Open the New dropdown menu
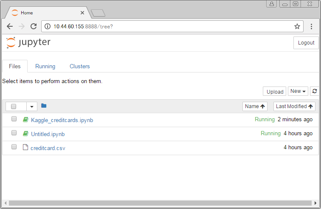The image size is (321, 209). pyautogui.click(x=298, y=91)
